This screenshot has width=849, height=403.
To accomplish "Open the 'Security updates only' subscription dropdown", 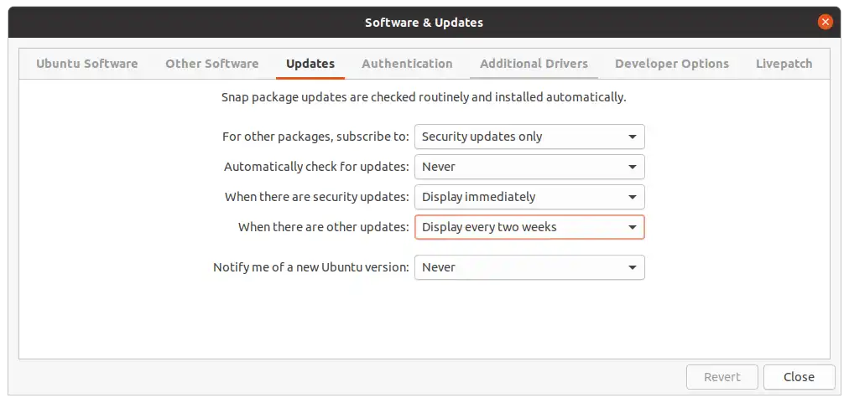I will [529, 137].
